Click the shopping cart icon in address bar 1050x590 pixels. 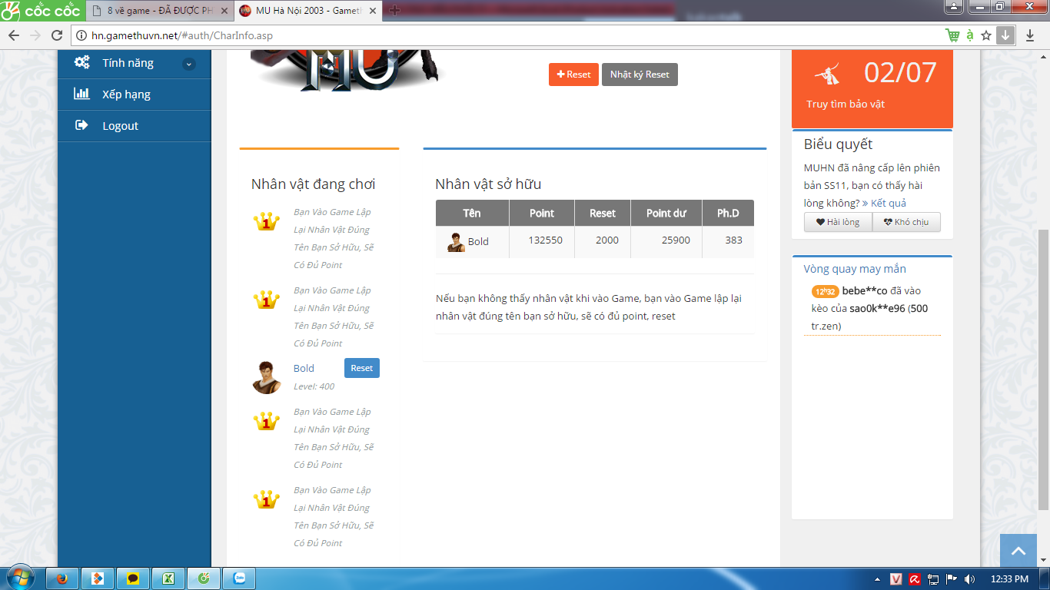952,35
